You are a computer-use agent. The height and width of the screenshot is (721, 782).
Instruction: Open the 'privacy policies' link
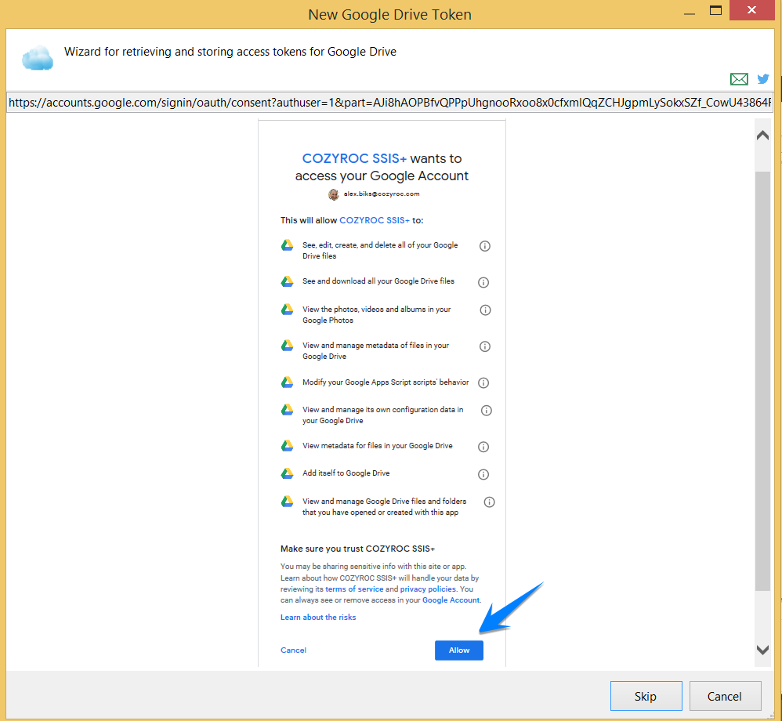coord(428,589)
